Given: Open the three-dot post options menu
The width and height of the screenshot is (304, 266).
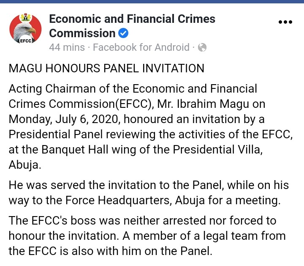Looking at the screenshot, I should tap(285, 22).
